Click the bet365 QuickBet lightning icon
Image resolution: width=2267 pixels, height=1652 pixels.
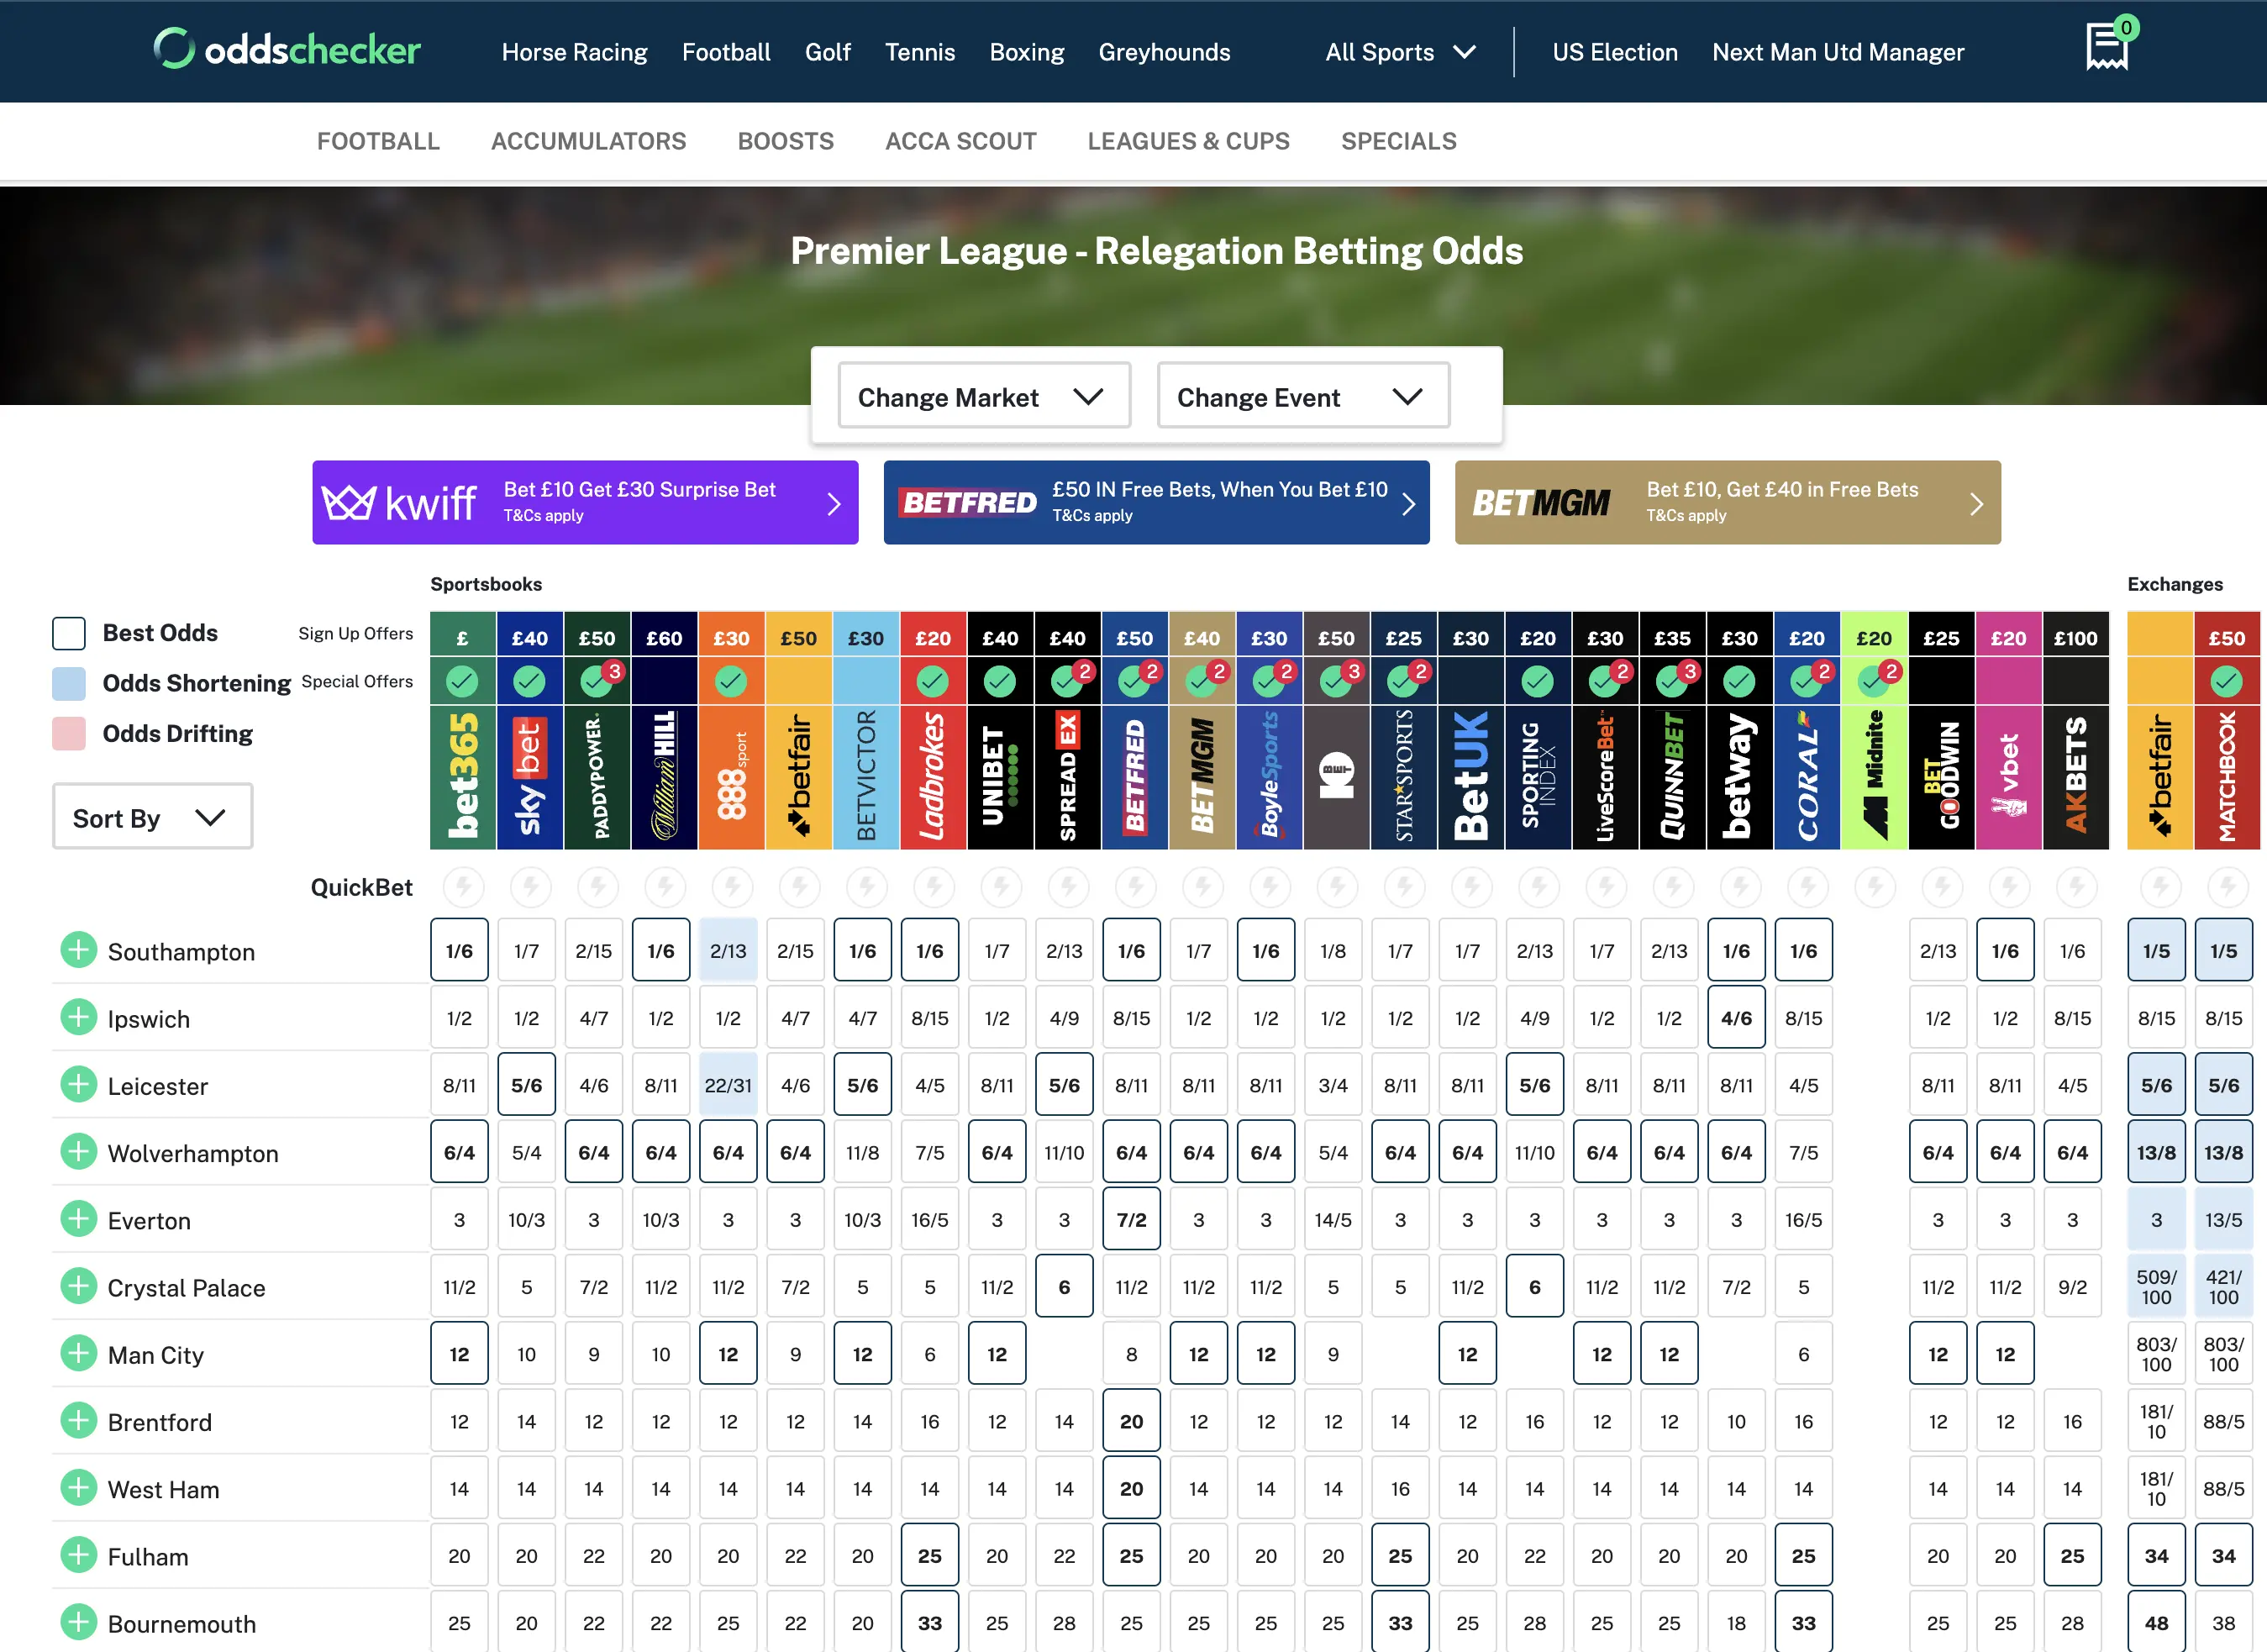463,886
